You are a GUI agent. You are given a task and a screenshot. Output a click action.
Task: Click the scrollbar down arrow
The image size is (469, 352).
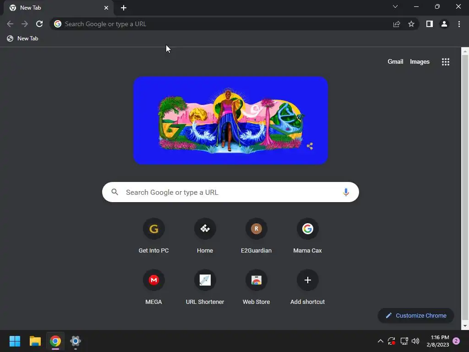coord(465,326)
